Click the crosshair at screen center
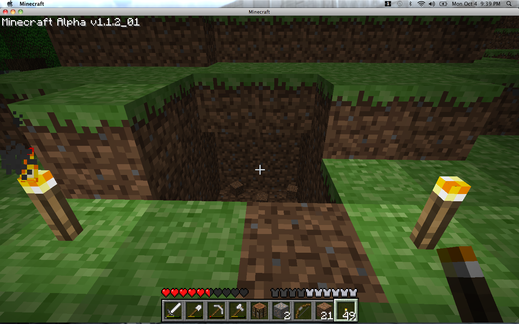 click(260, 170)
